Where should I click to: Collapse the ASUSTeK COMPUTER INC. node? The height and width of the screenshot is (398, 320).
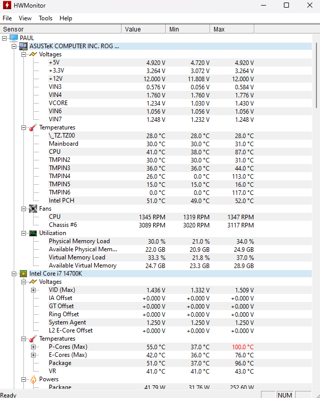pyautogui.click(x=14, y=46)
